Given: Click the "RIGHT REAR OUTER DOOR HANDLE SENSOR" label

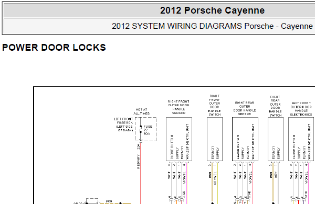Looking at the screenshot, I should [x=245, y=108].
